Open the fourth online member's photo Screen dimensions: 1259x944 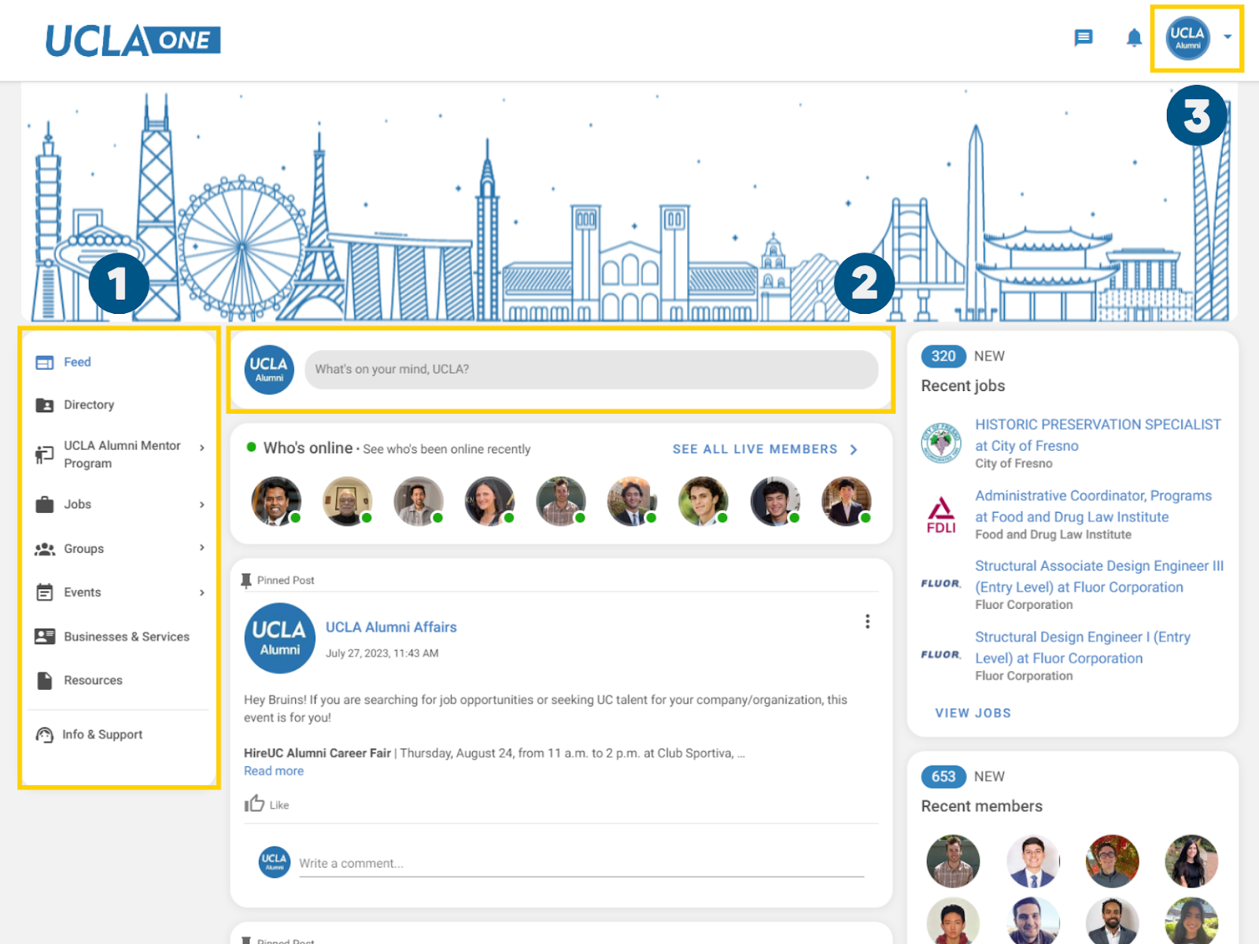tap(489, 501)
